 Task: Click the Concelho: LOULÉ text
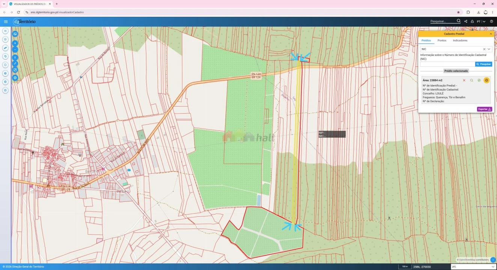433,93
